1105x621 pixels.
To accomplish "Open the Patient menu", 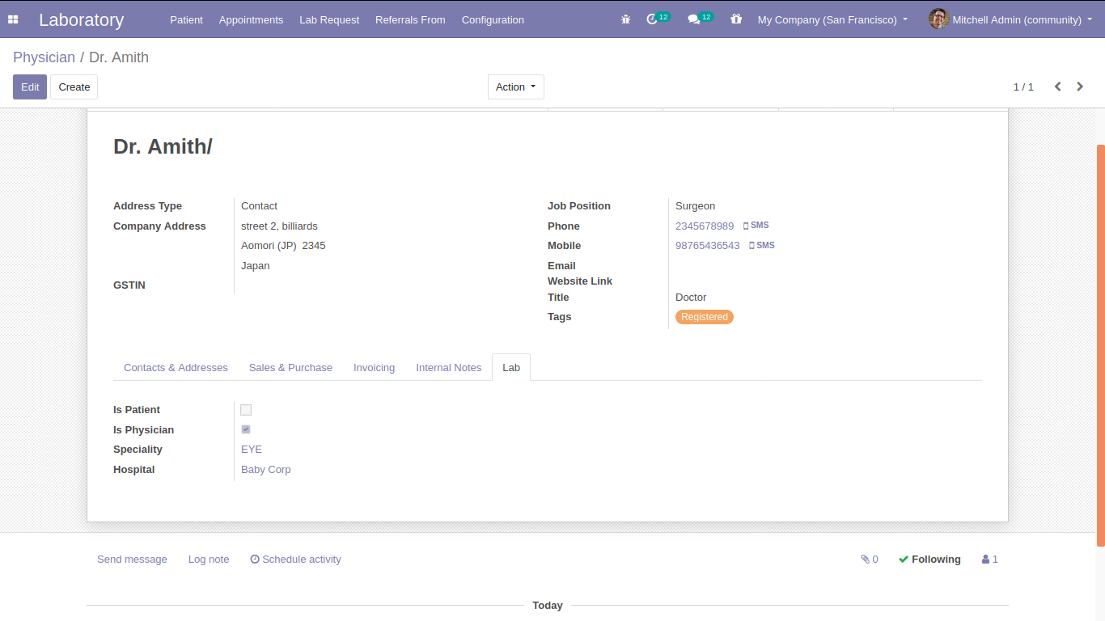I will tap(186, 19).
